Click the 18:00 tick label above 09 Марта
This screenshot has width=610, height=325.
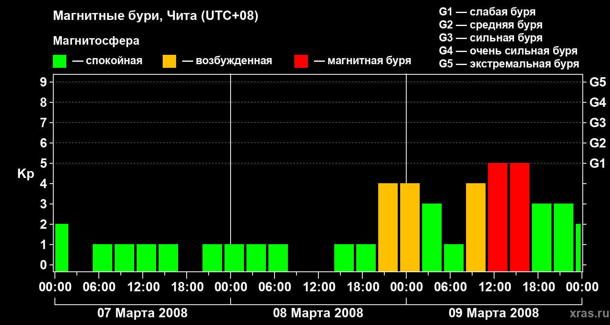tap(538, 287)
